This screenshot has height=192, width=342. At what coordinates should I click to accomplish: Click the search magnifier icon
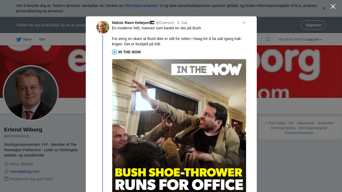[268, 39]
